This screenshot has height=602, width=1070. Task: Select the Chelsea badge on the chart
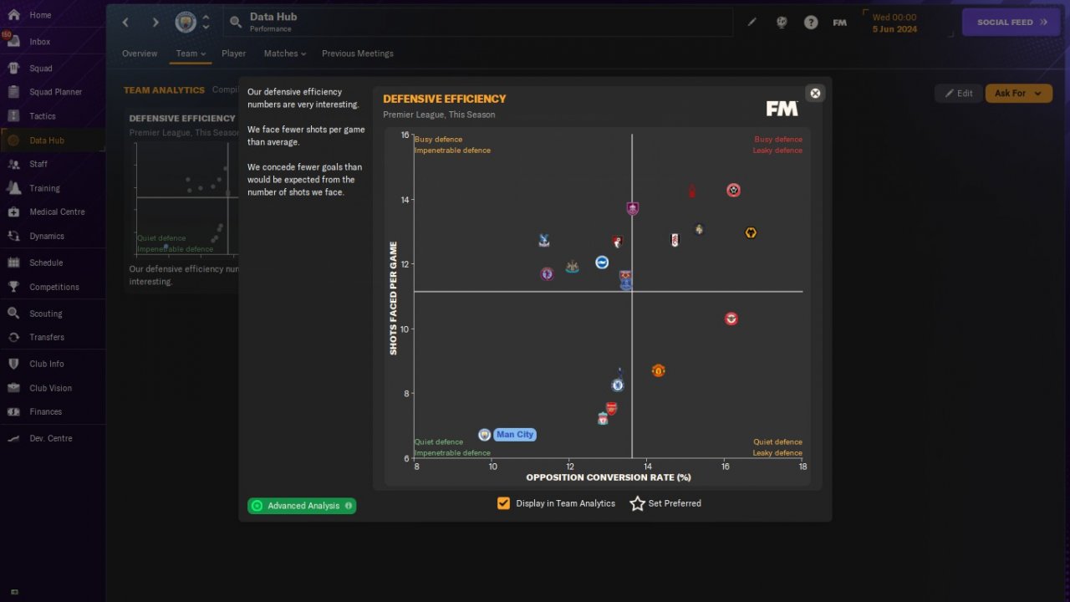(x=618, y=385)
